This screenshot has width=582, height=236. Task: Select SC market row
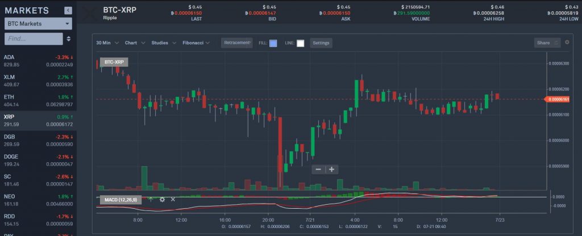pos(38,180)
